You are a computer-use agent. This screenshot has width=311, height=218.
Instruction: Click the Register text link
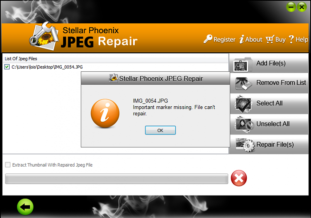point(224,39)
